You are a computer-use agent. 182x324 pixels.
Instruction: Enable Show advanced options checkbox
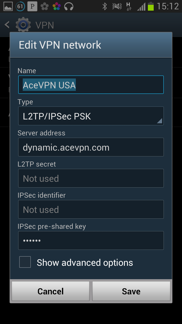tap(25, 262)
